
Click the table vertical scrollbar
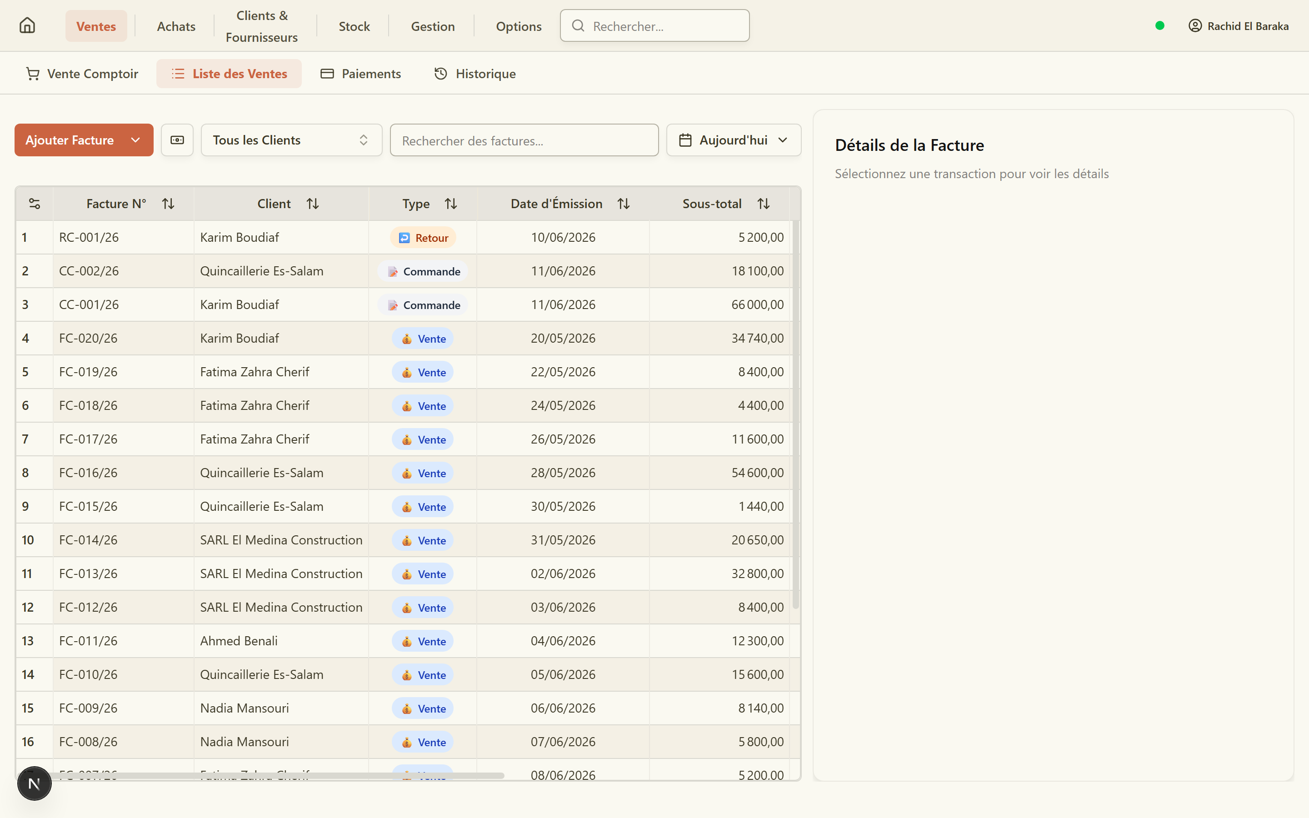[x=796, y=414]
